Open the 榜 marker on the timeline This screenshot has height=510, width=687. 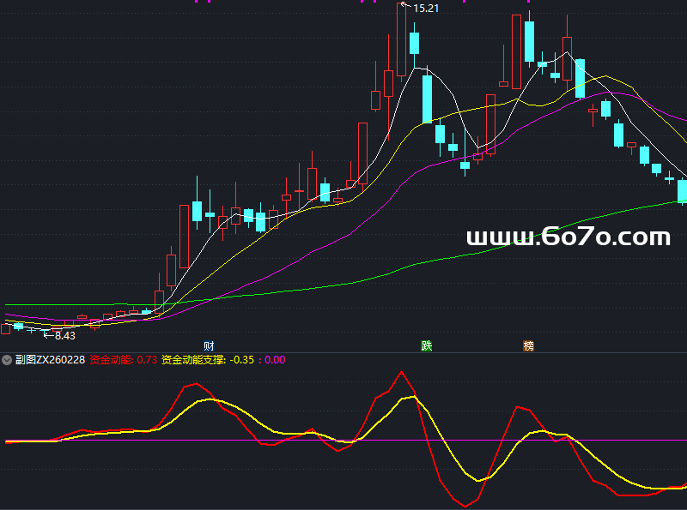[529, 345]
